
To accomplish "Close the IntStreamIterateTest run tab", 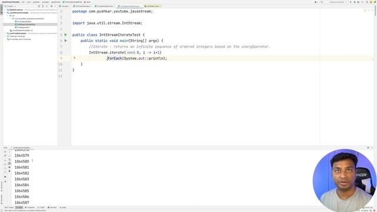I will pos(31,148).
